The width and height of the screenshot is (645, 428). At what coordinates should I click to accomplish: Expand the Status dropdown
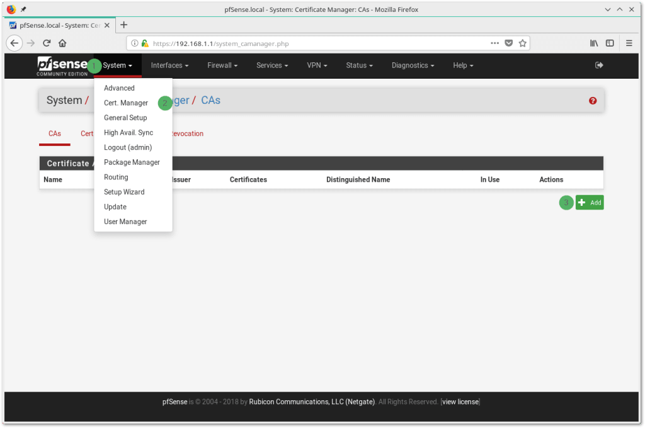(x=359, y=65)
